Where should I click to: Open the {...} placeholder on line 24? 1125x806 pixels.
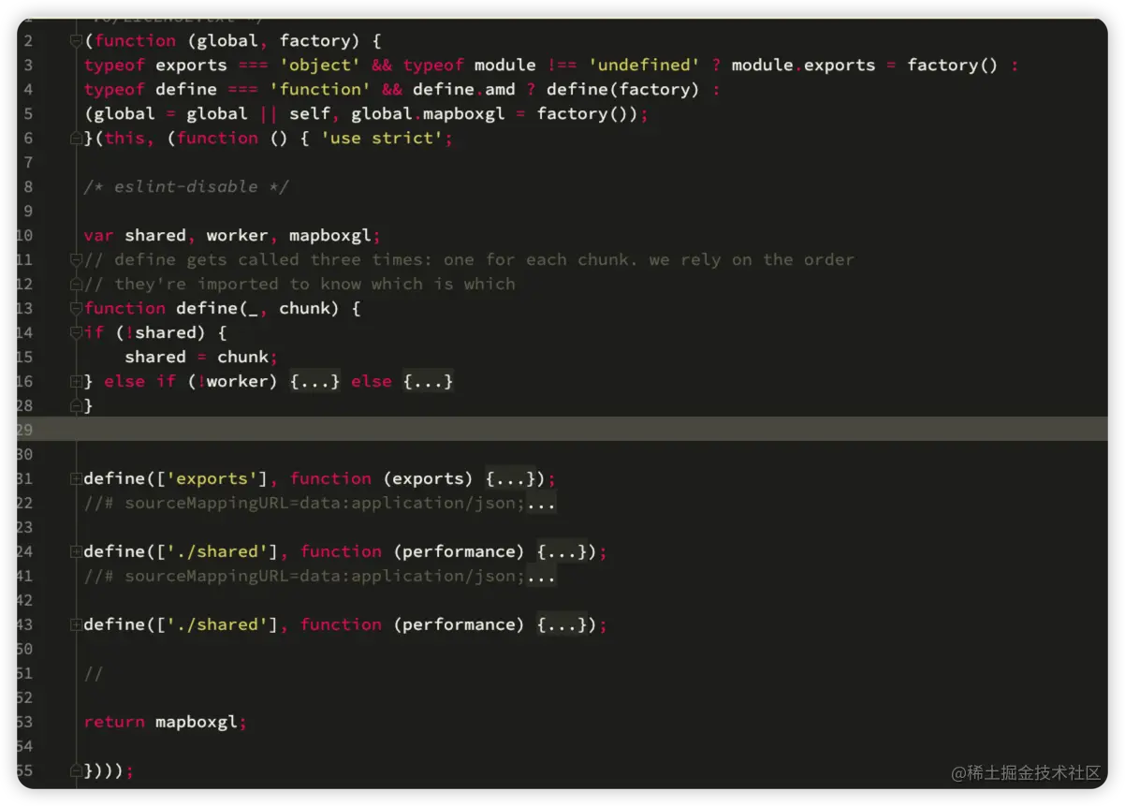click(x=562, y=551)
